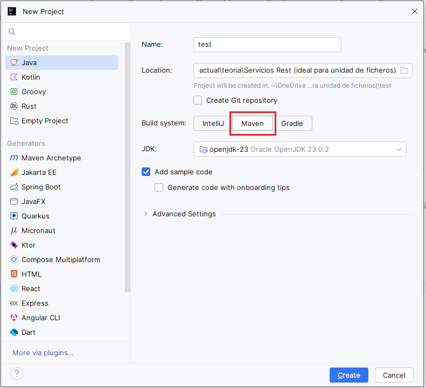Screen dimensions: 426x388
Task: Choose the Spring Boot generator icon
Action: [14, 187]
